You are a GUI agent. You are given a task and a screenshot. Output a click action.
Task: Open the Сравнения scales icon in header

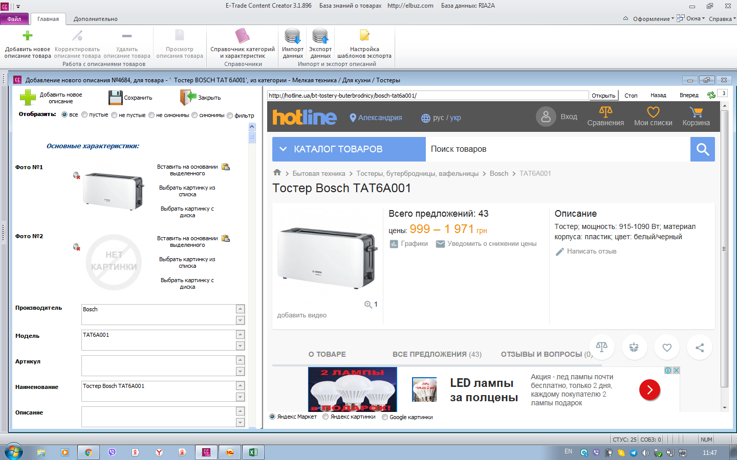click(605, 111)
